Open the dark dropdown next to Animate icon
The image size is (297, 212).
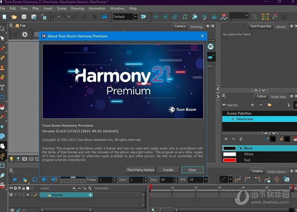point(247,15)
